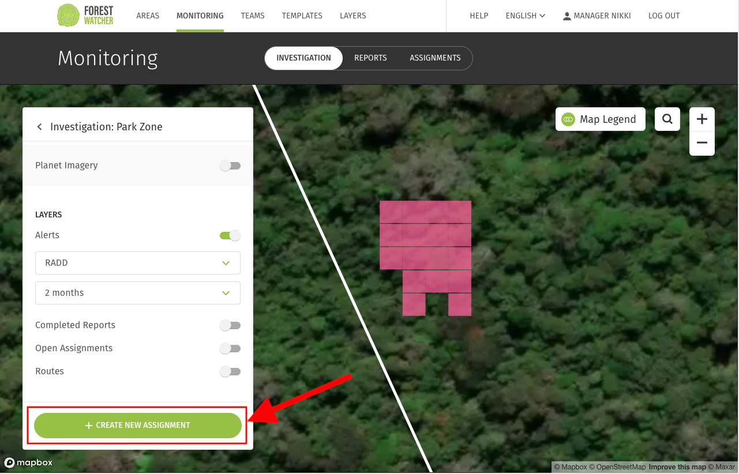Click the Mapbox logo
739x474 pixels.
coord(29,462)
